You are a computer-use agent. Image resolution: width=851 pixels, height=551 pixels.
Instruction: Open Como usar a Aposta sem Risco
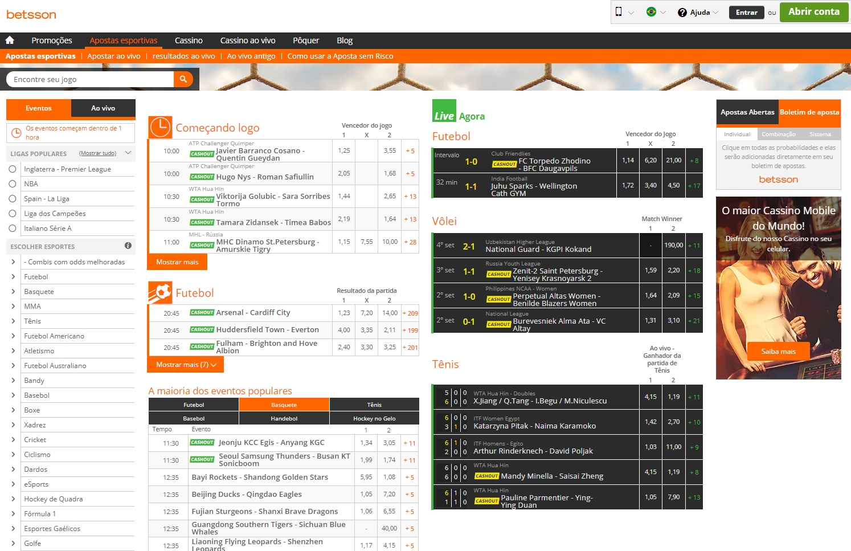[340, 56]
